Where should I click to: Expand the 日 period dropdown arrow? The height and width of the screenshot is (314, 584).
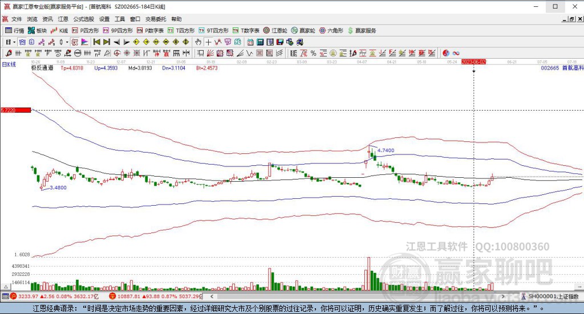click(x=14, y=42)
